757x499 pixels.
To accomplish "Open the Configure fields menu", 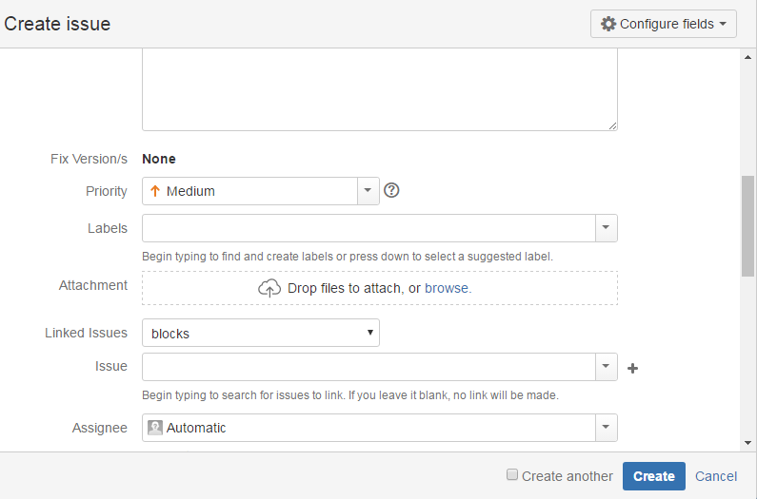I will pos(664,24).
